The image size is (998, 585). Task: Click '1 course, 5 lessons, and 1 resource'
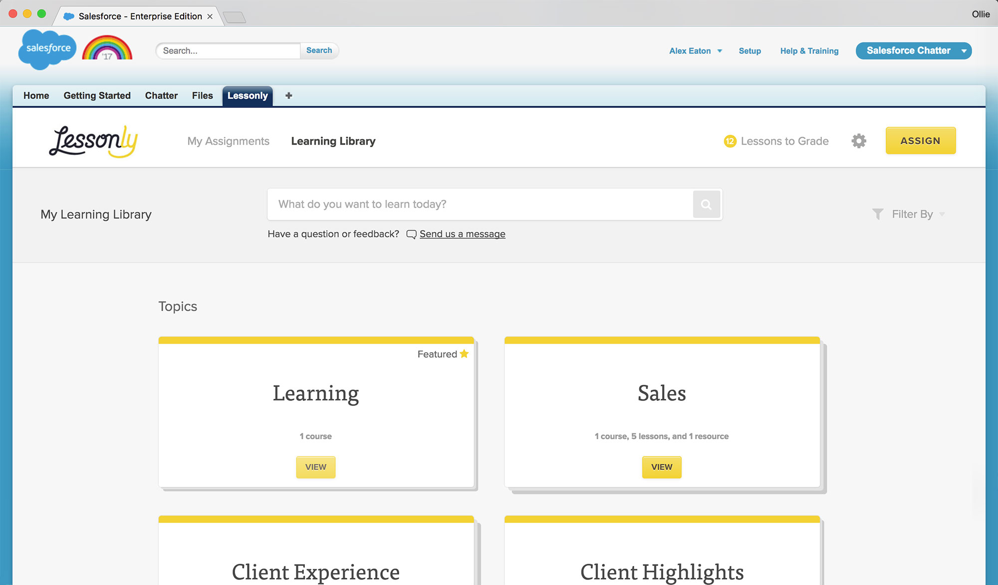pos(662,436)
